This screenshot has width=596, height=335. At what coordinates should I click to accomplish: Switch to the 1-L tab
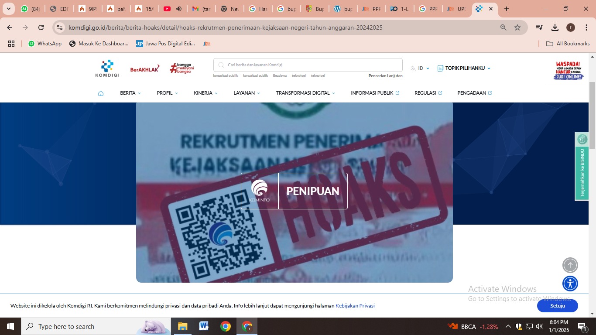[400, 9]
